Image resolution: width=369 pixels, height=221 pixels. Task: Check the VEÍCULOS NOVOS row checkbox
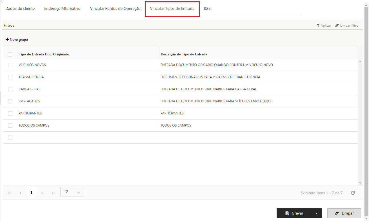click(x=10, y=65)
